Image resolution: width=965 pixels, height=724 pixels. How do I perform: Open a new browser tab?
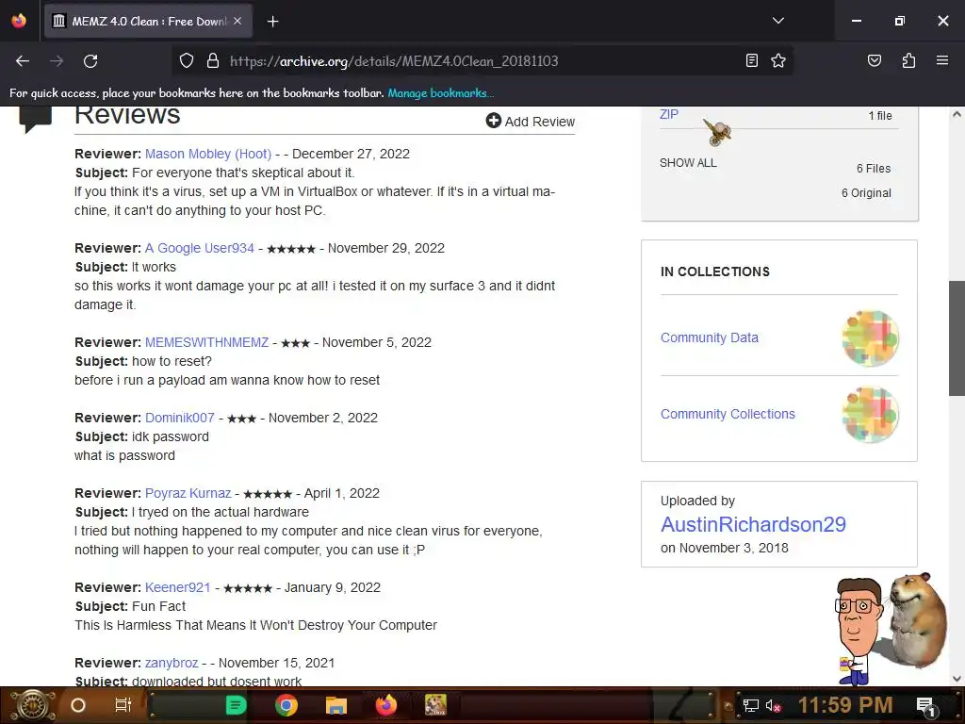272,22
